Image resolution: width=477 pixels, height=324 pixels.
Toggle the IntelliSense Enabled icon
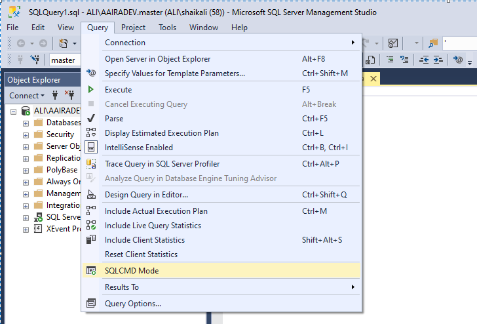point(90,148)
